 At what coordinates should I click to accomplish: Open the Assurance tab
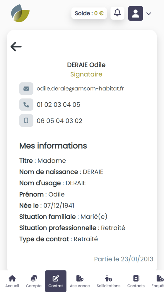(80, 281)
